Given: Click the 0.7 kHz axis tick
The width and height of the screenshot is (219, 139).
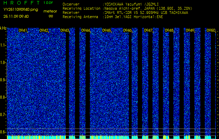Looking at the screenshot, I should (3, 115).
